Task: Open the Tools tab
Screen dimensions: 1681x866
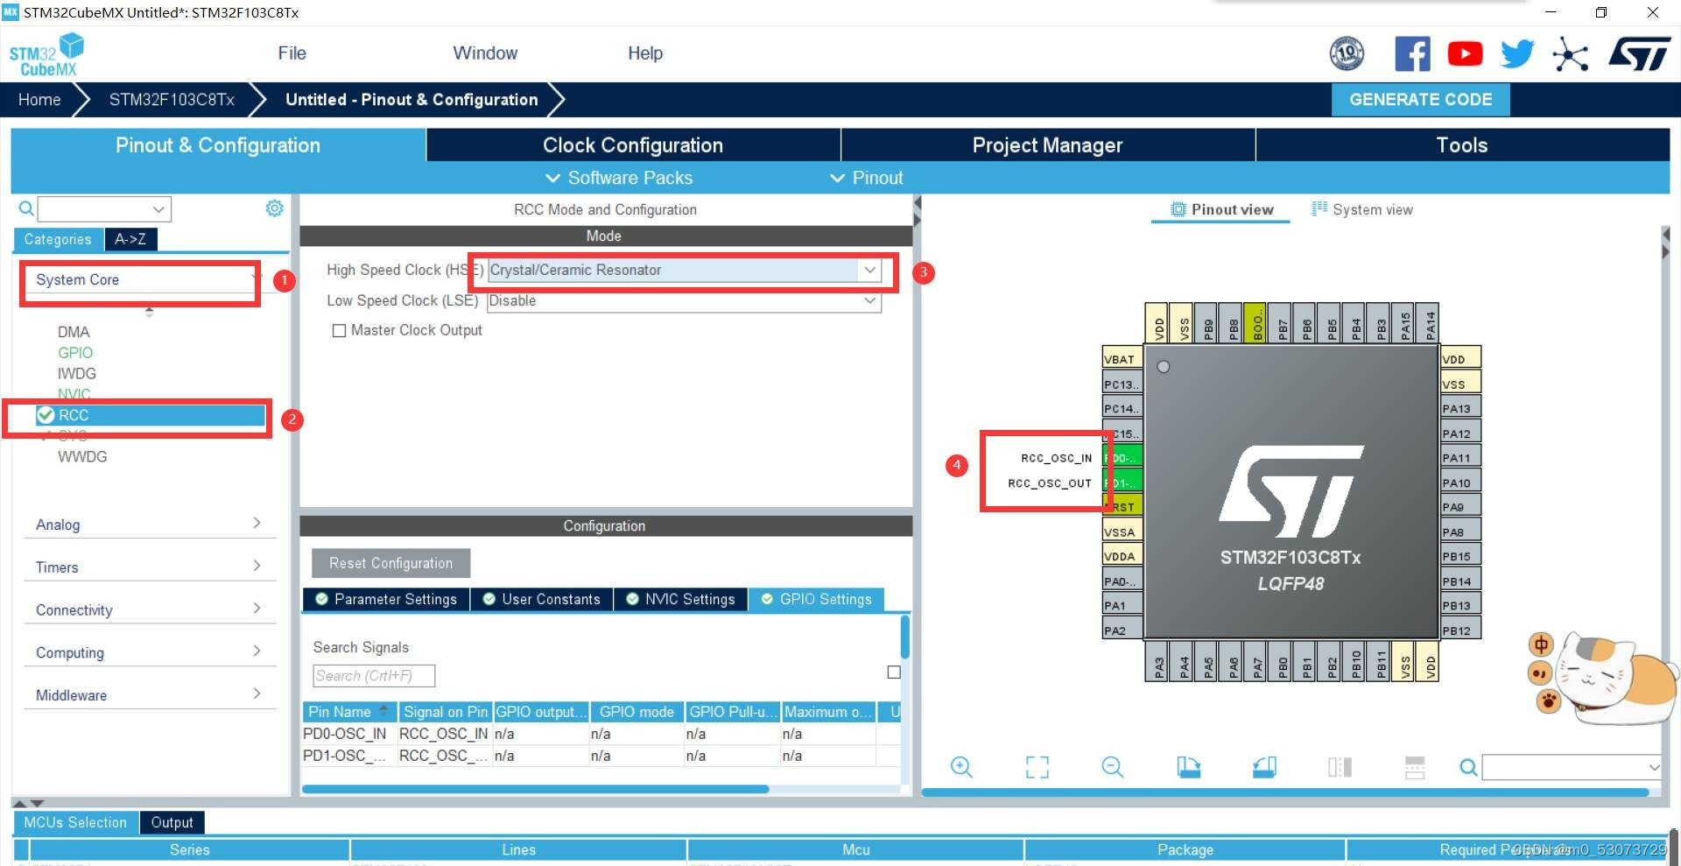Action: 1462,145
